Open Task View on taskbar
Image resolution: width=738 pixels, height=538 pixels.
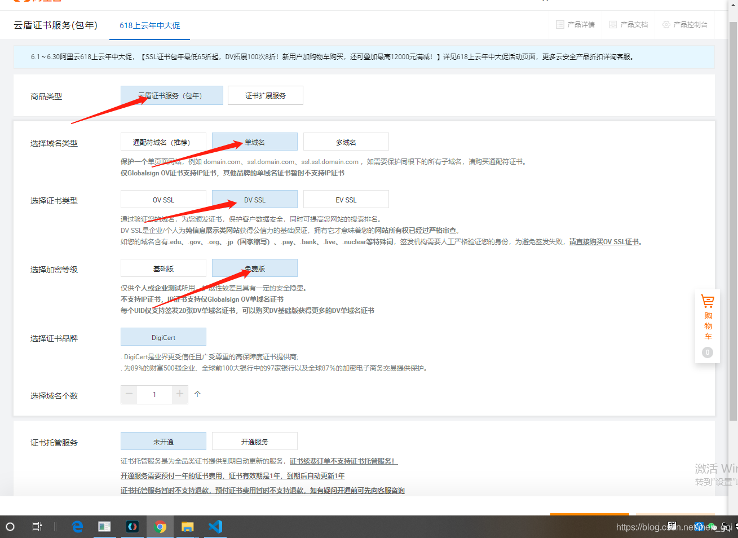(x=37, y=527)
